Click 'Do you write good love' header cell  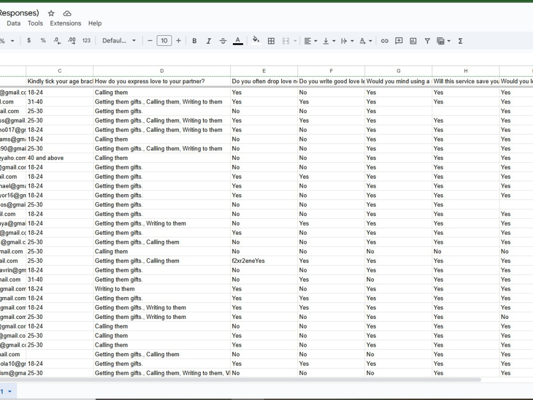point(331,81)
